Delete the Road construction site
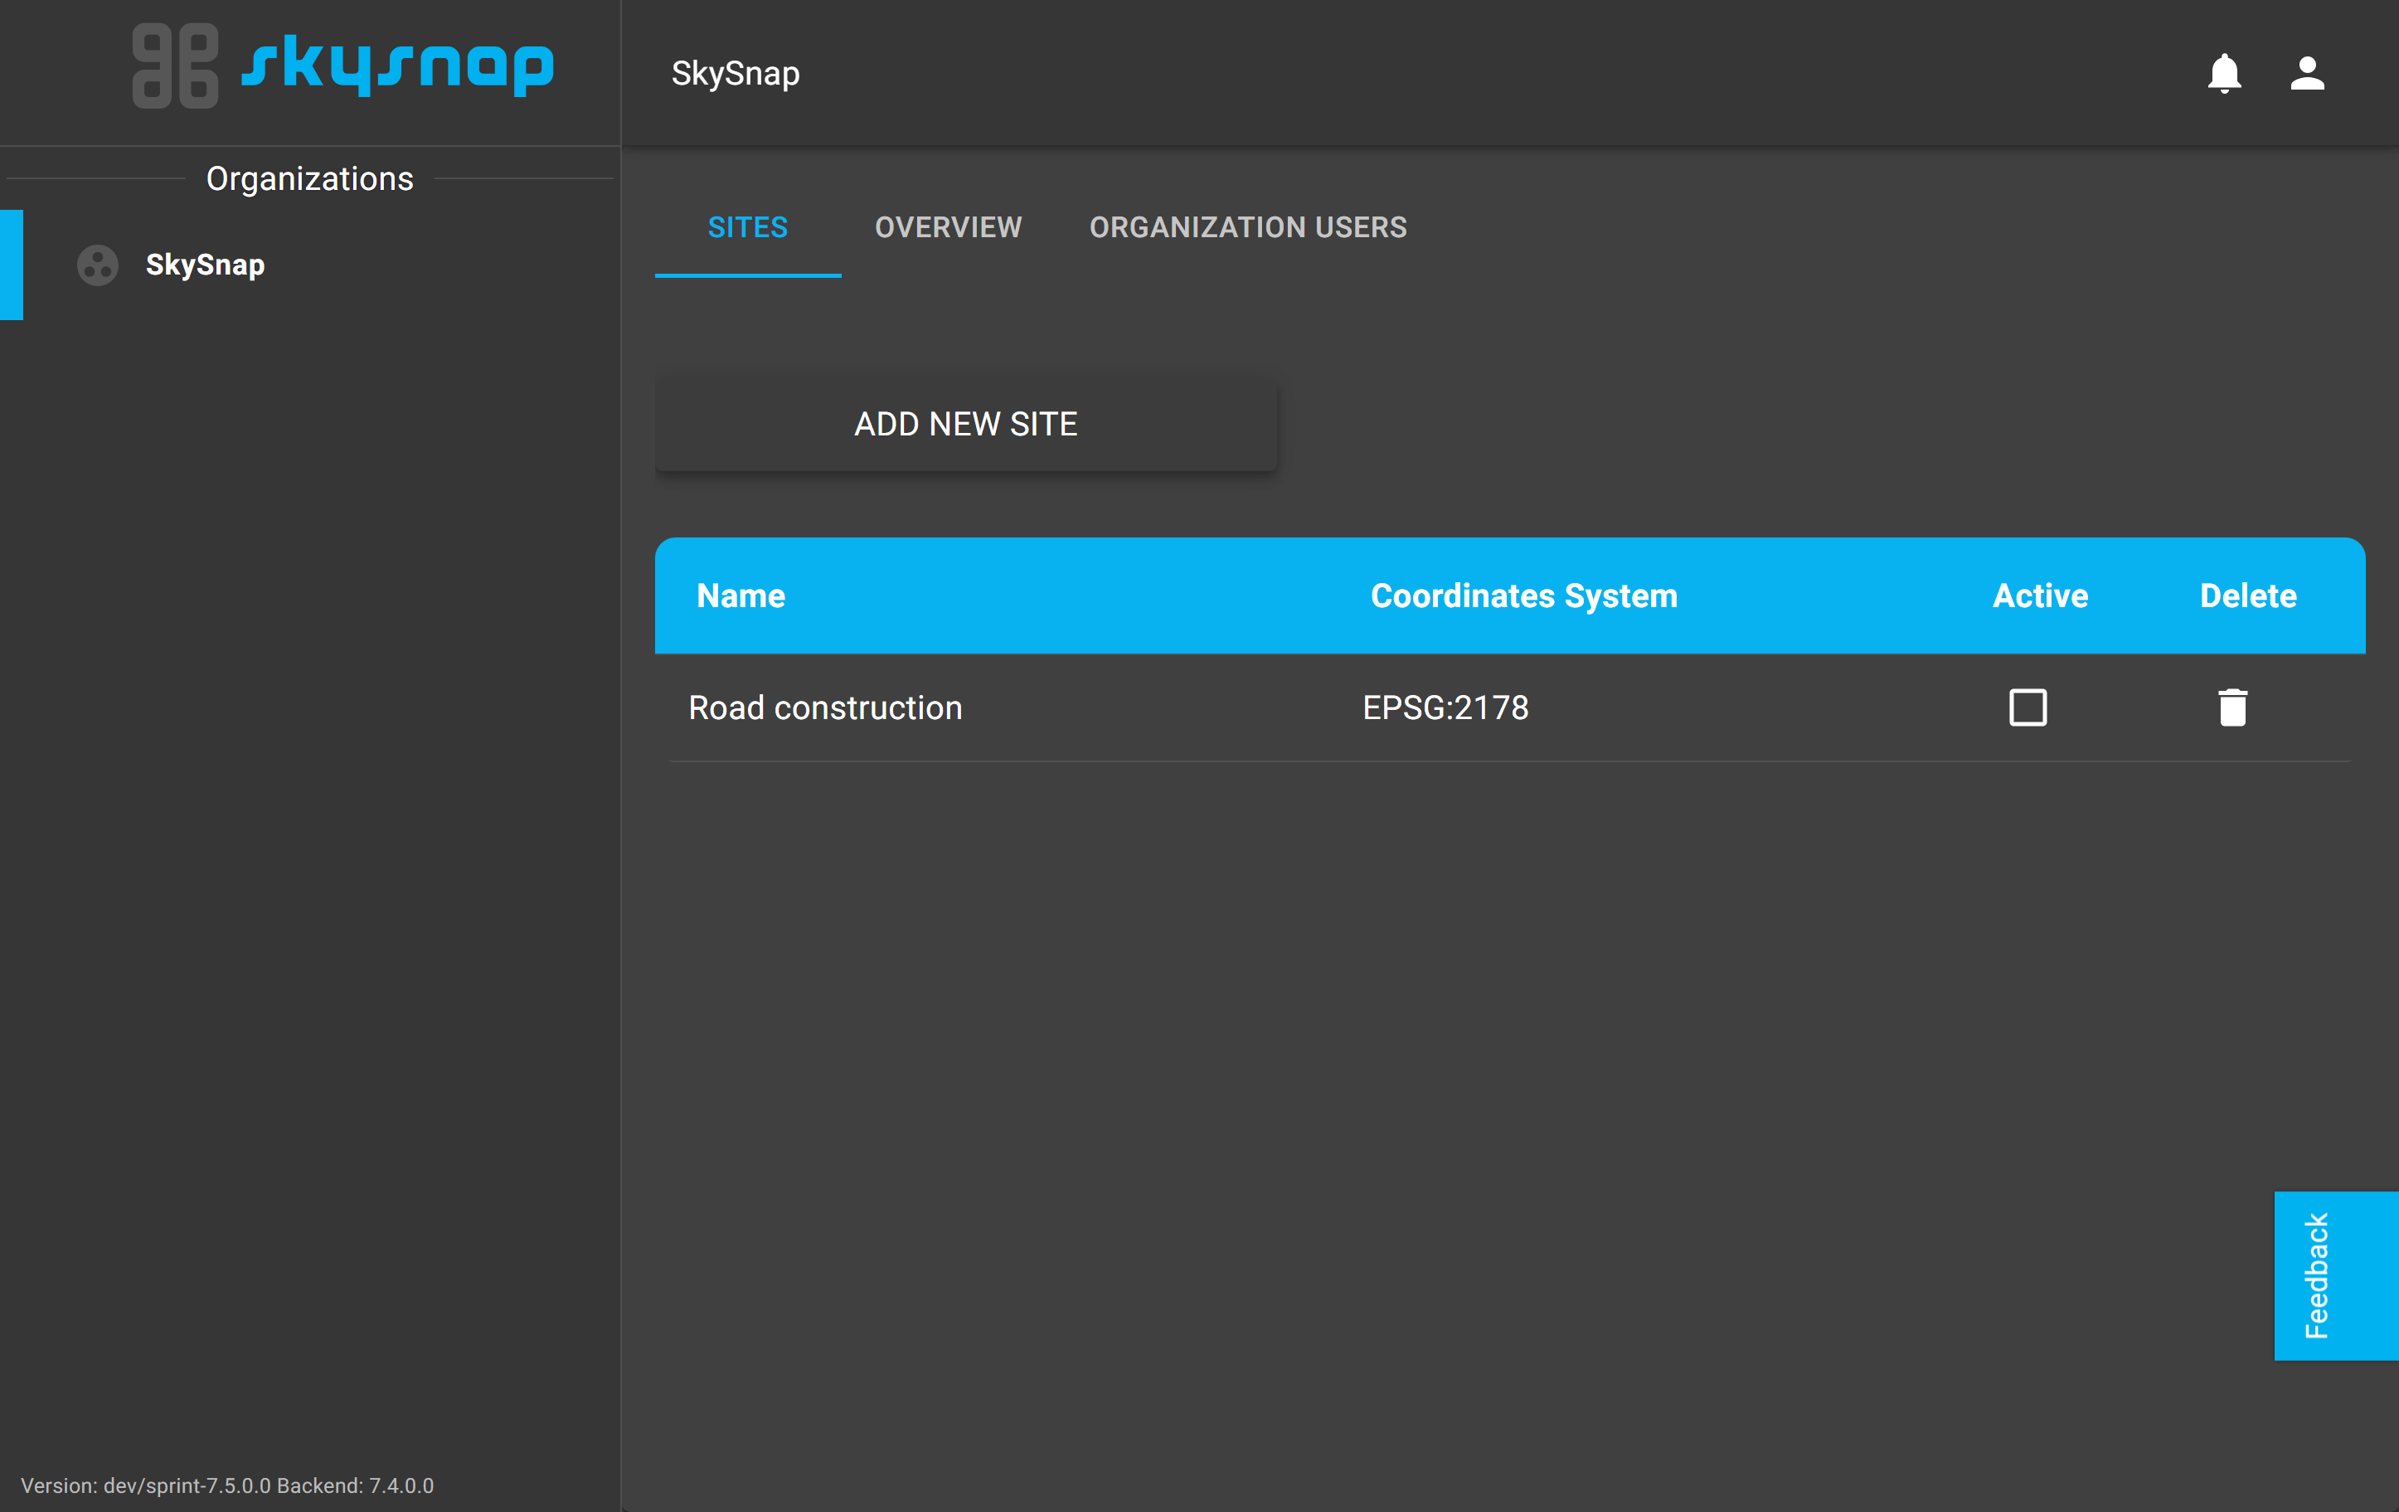The image size is (2399, 1512). coord(2232,707)
